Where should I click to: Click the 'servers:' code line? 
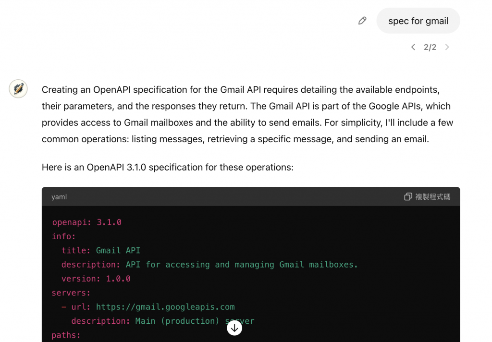(x=71, y=293)
